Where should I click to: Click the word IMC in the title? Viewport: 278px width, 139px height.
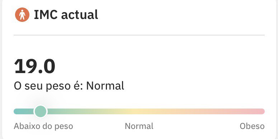(46, 15)
